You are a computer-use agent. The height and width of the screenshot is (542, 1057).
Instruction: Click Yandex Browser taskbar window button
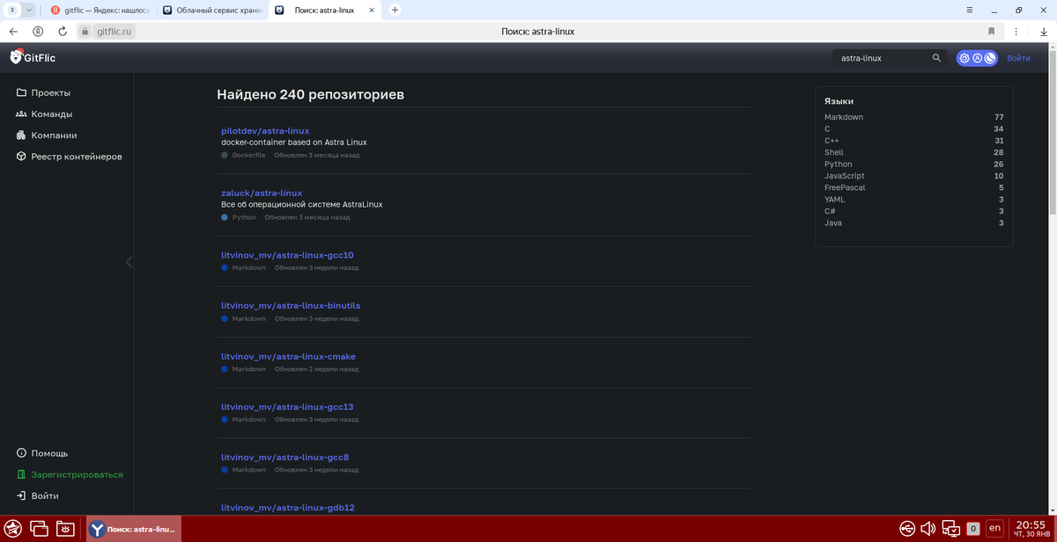point(133,529)
